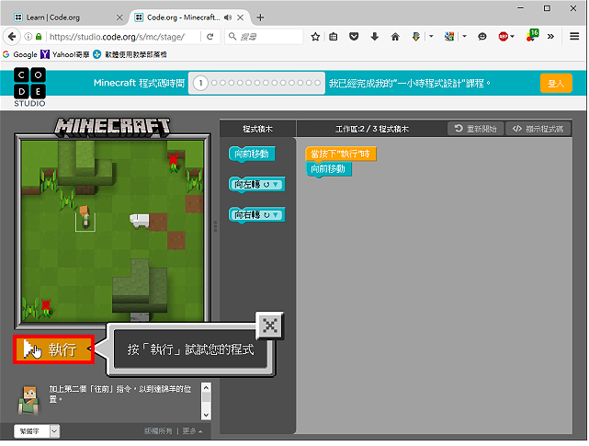589x446 pixels.
Task: Open the third bookmark with blue icon
Action: [130, 54]
